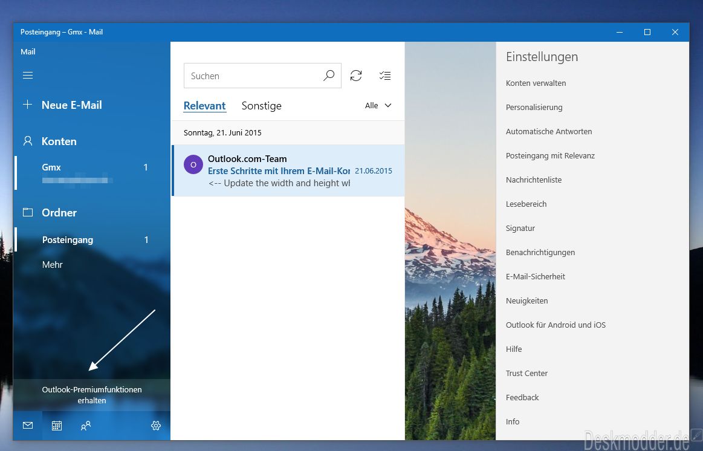This screenshot has height=451, width=703.
Task: Sync mailbox with the refresh icon
Action: (356, 76)
